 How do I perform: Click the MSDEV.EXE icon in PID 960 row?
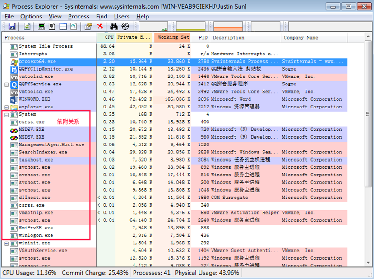pos(14,138)
